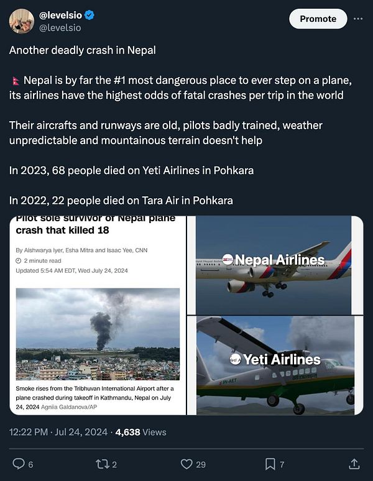This screenshot has width=373, height=481.
Task: Like the tweet with heart icon
Action: (x=186, y=464)
